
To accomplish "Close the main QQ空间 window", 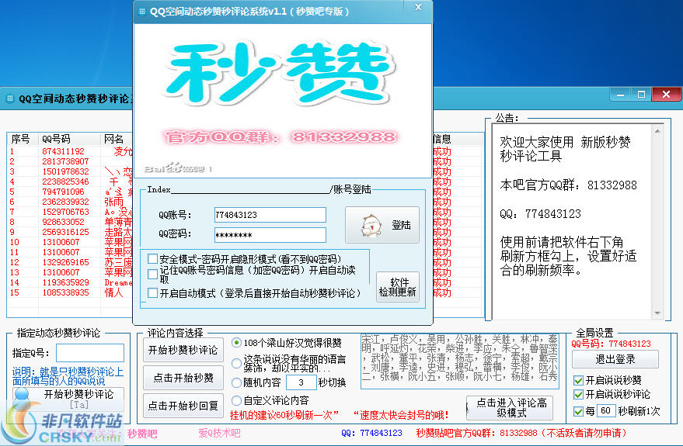I will [666, 94].
